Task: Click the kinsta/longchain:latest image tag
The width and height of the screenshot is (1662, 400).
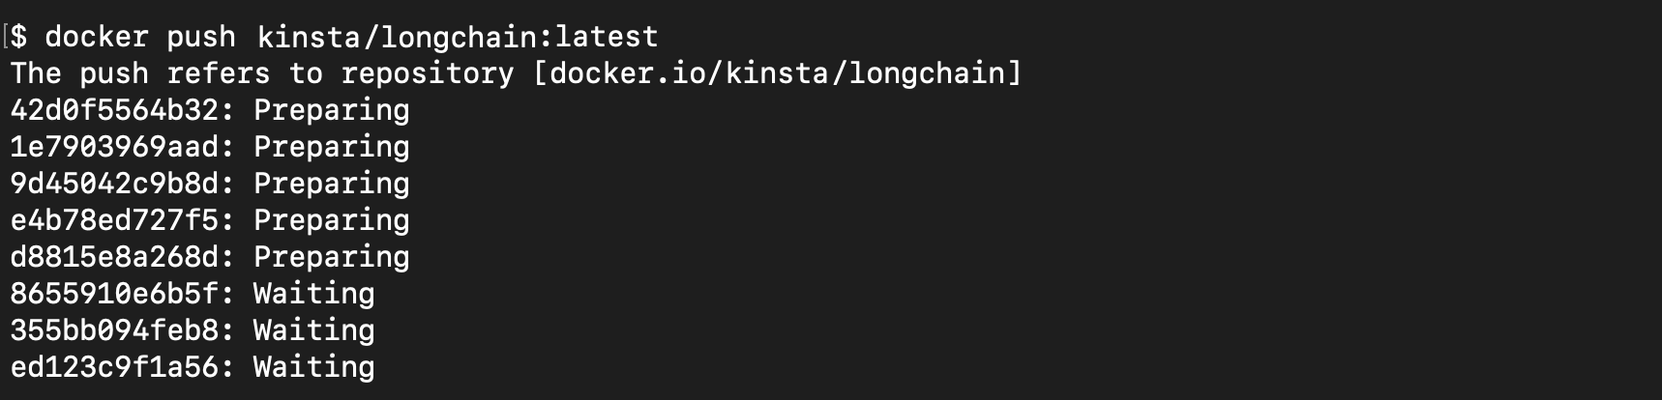Action: click(458, 37)
